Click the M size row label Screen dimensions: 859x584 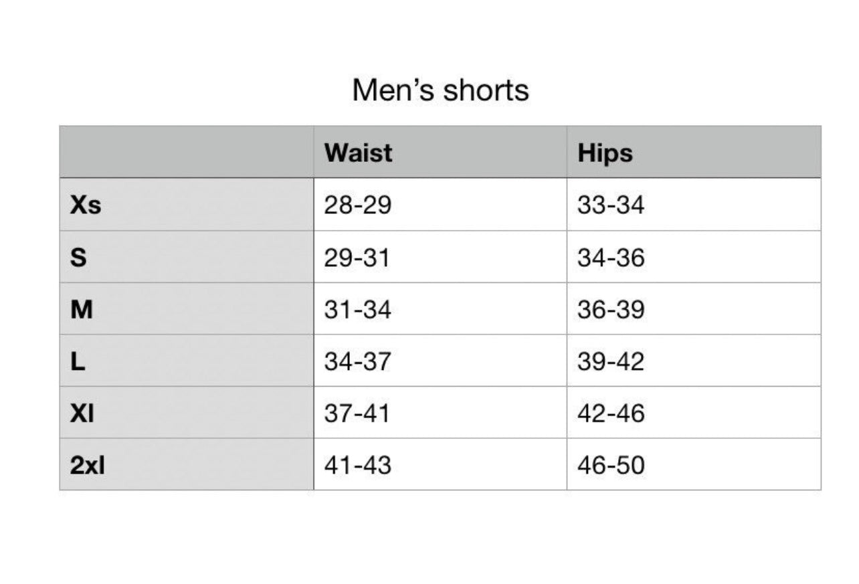click(x=81, y=310)
